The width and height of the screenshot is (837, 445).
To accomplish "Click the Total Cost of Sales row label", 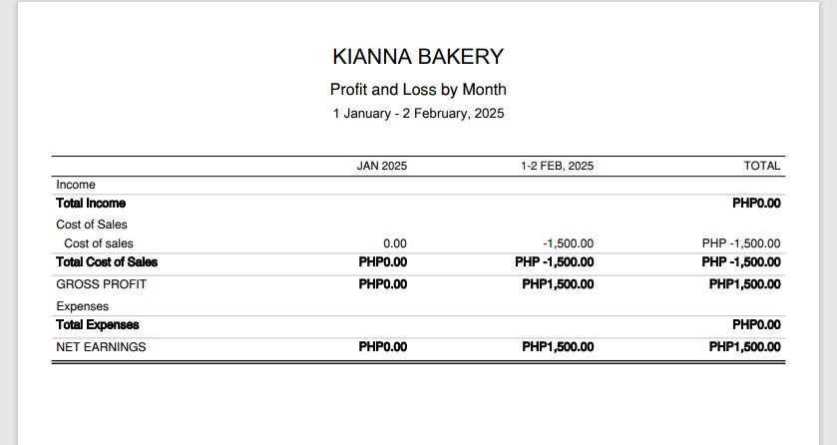I will tap(107, 262).
